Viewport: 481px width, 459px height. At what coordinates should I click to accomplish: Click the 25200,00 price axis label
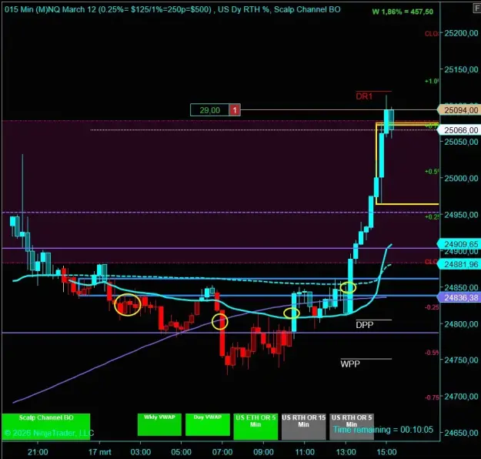tap(461, 33)
